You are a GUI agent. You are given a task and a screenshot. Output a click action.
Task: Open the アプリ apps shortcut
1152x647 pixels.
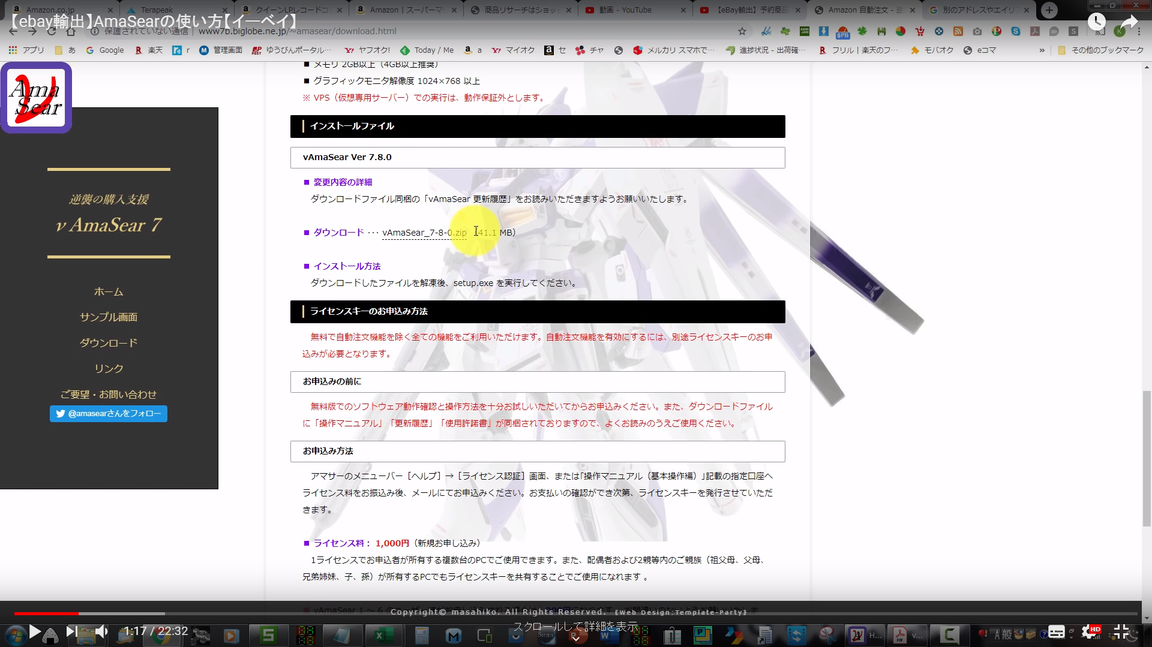pyautogui.click(x=26, y=50)
